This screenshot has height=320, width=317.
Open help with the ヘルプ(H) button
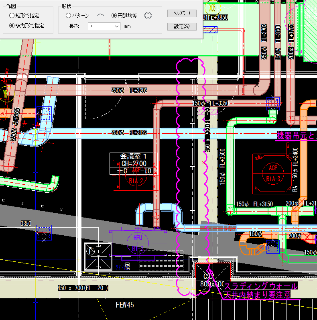pos(181,13)
